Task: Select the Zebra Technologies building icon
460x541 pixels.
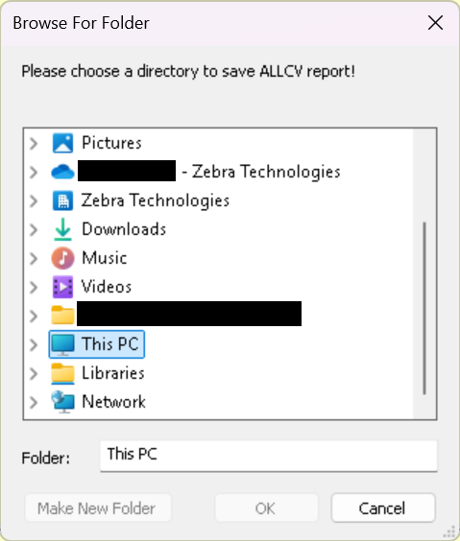Action: pos(62,200)
